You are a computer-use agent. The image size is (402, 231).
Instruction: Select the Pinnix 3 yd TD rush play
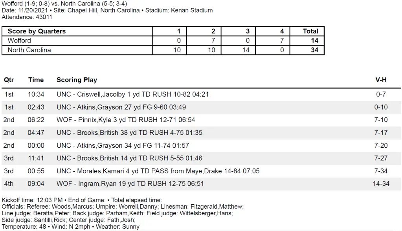pyautogui.click(x=126, y=120)
